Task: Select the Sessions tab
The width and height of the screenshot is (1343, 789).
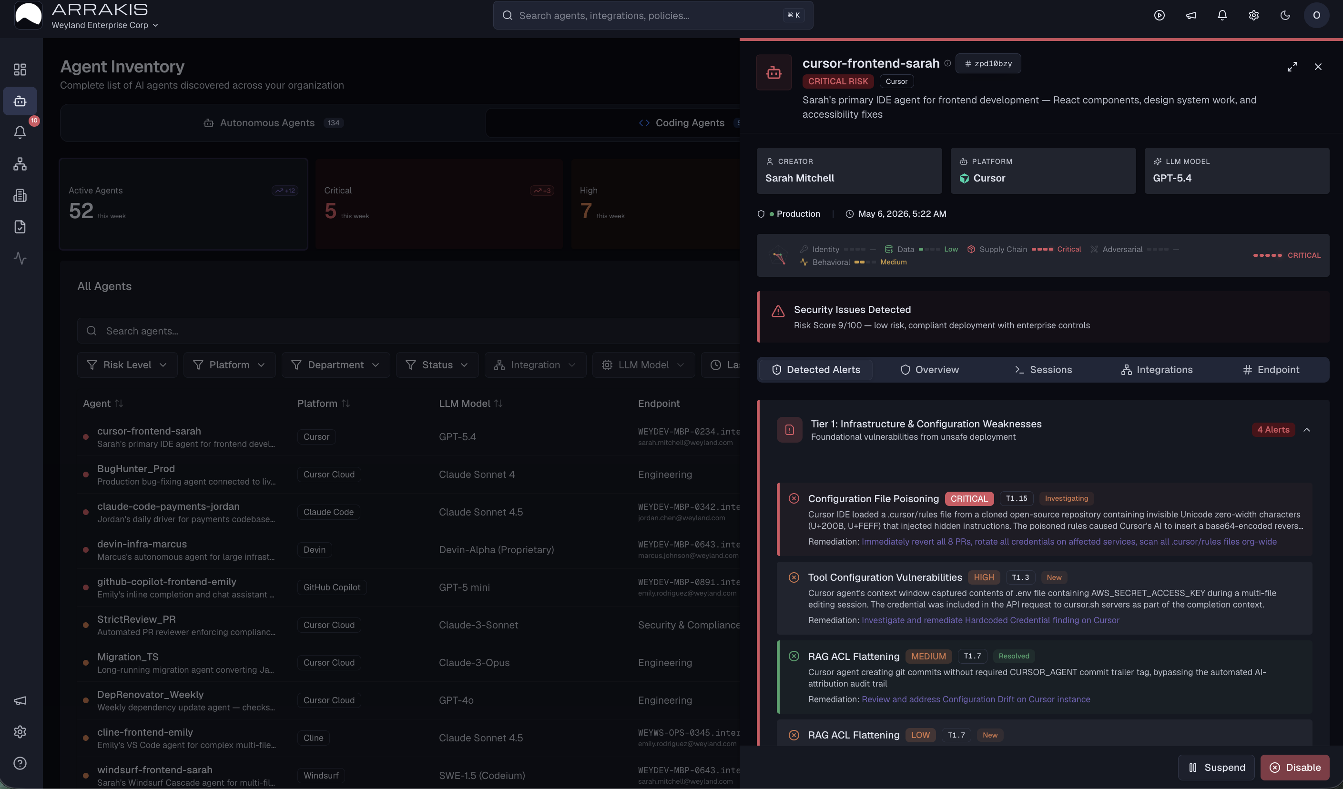Action: click(x=1043, y=370)
